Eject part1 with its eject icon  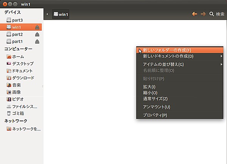[x=37, y=41]
